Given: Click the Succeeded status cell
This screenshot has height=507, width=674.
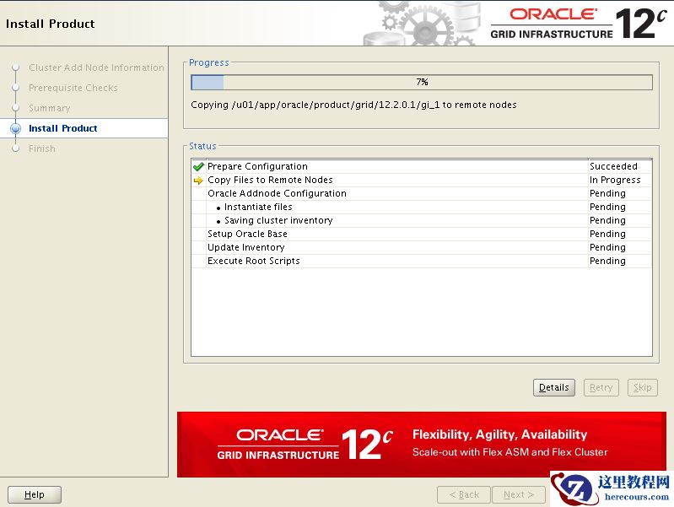Looking at the screenshot, I should coord(620,166).
